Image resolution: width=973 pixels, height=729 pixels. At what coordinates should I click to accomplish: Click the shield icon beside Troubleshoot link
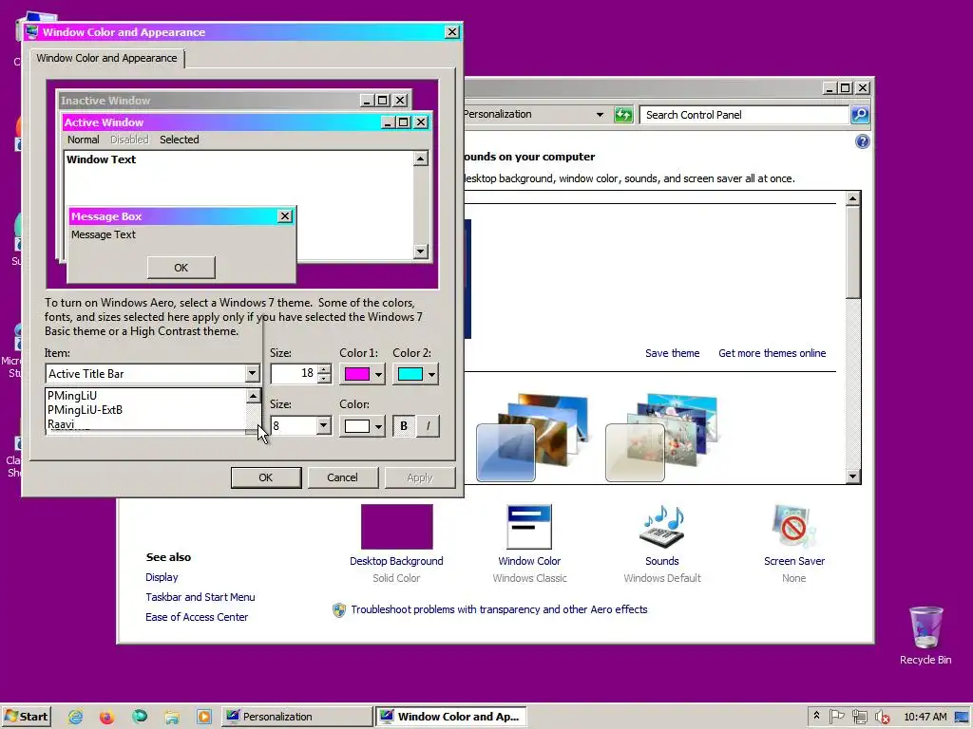pyautogui.click(x=339, y=610)
